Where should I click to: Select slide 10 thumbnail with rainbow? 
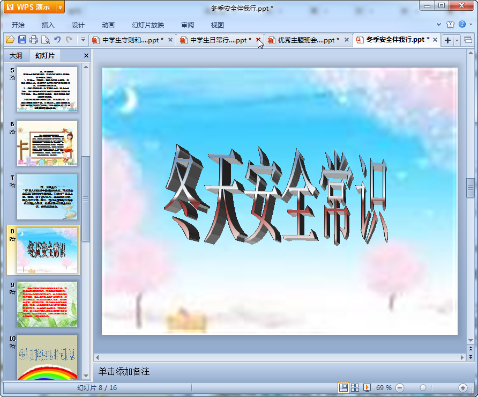click(x=47, y=357)
